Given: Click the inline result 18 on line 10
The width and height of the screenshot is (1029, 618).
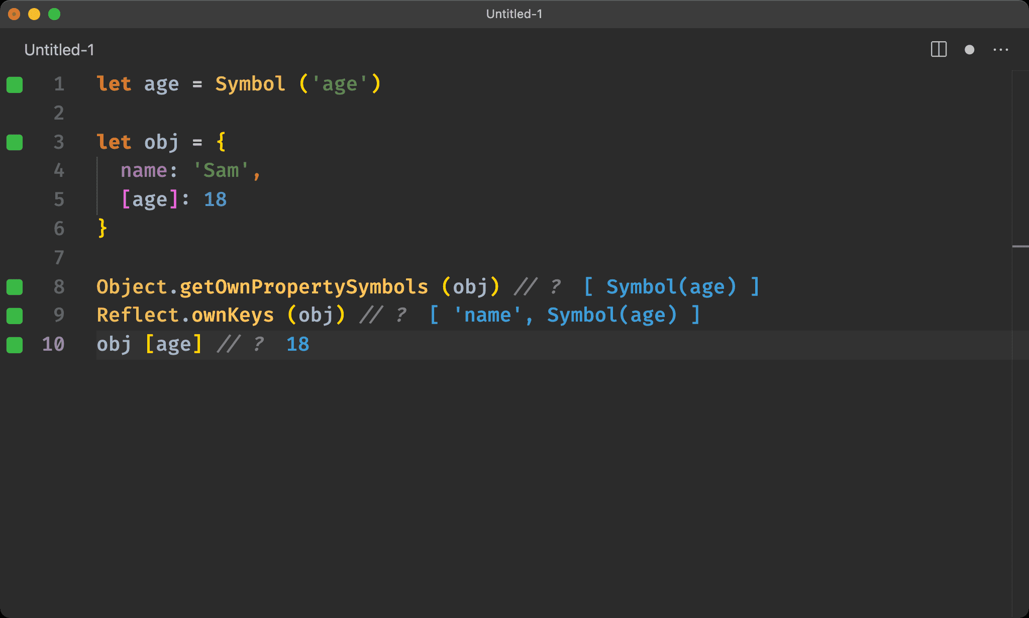Looking at the screenshot, I should pos(298,344).
